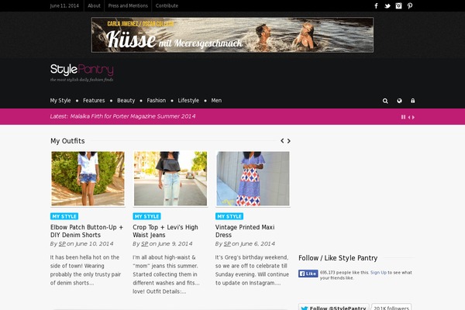The height and width of the screenshot is (310, 465).
Task: Click author SP on June 9 post
Action: point(144,244)
